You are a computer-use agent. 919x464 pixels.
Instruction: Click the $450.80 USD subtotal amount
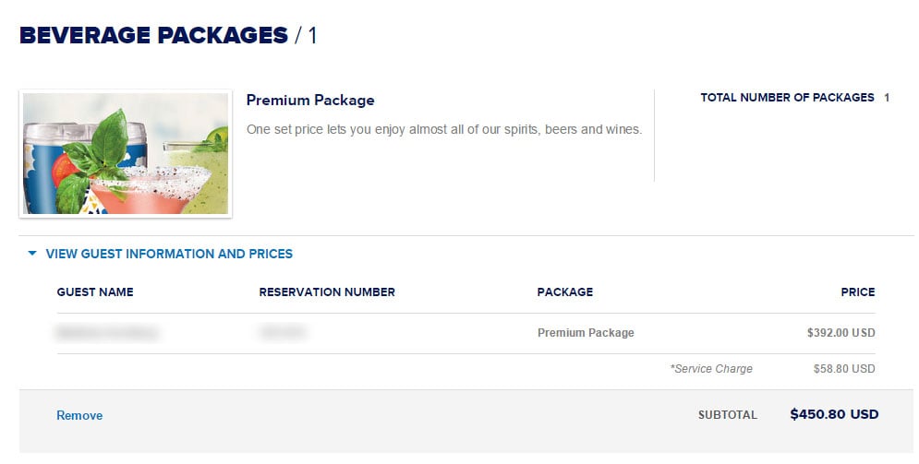[834, 414]
